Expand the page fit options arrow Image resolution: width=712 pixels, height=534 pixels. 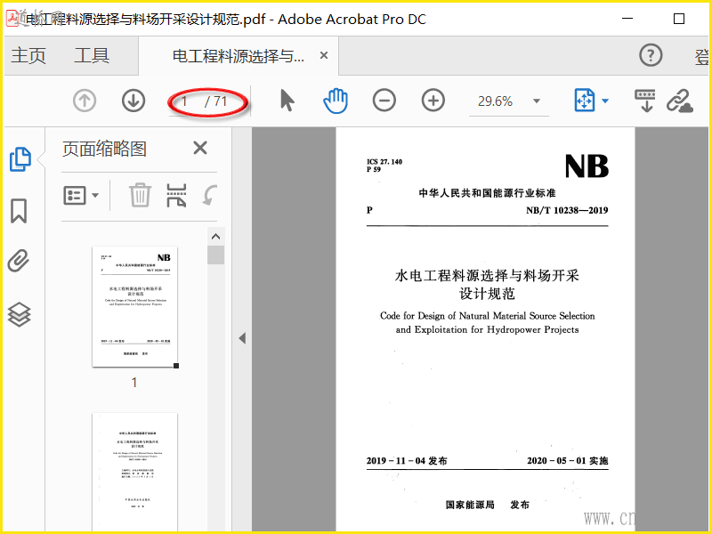(605, 101)
